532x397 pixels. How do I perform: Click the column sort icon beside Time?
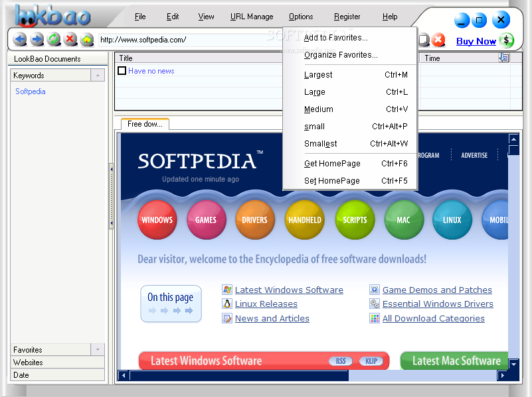[504, 58]
